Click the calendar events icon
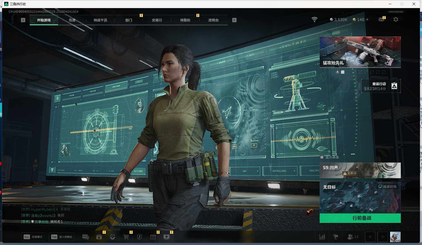This screenshot has width=422, height=245. click(x=153, y=237)
